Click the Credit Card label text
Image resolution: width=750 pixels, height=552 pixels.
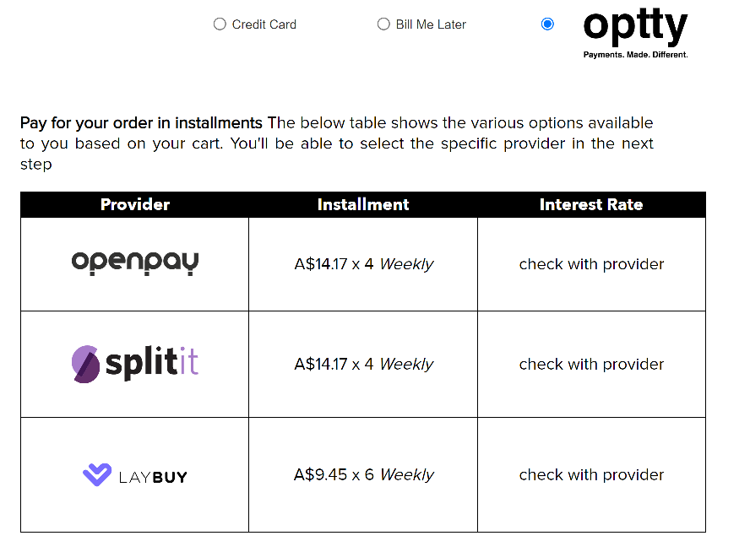264,24
